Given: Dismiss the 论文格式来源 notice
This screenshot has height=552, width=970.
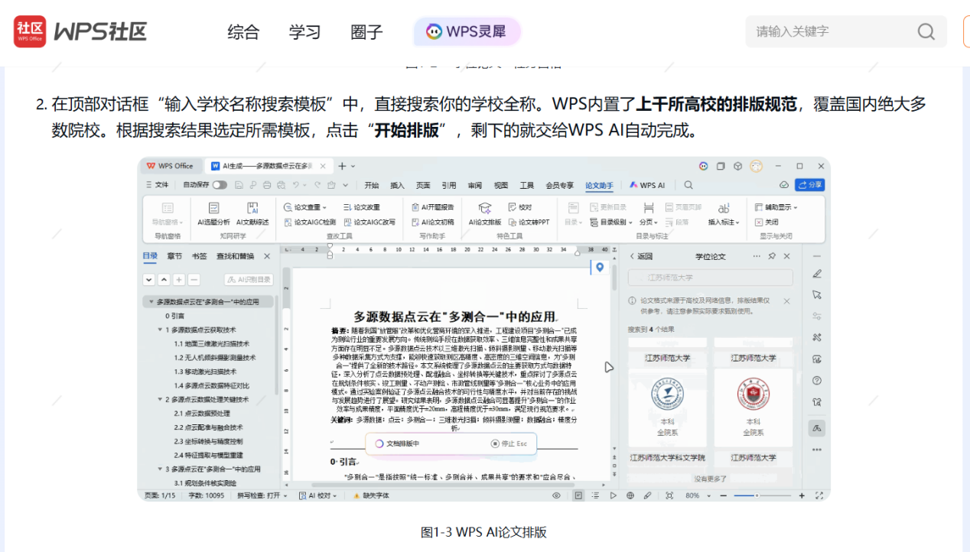Looking at the screenshot, I should 786,301.
